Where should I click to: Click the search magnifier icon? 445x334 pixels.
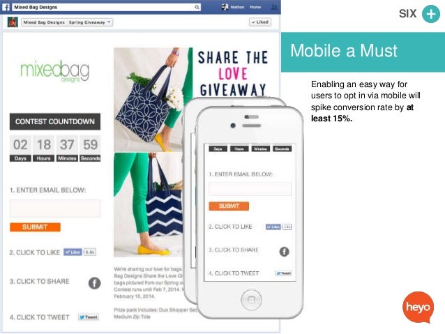(197, 7)
